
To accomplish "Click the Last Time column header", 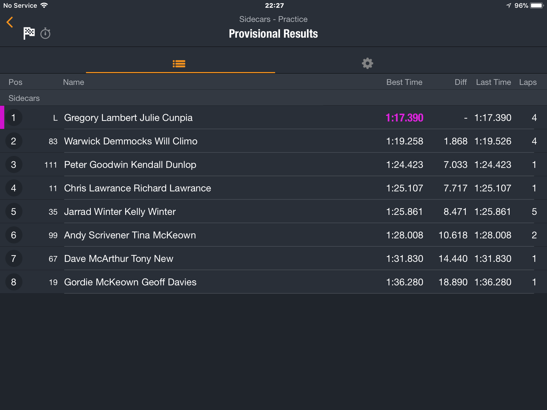I will (493, 82).
